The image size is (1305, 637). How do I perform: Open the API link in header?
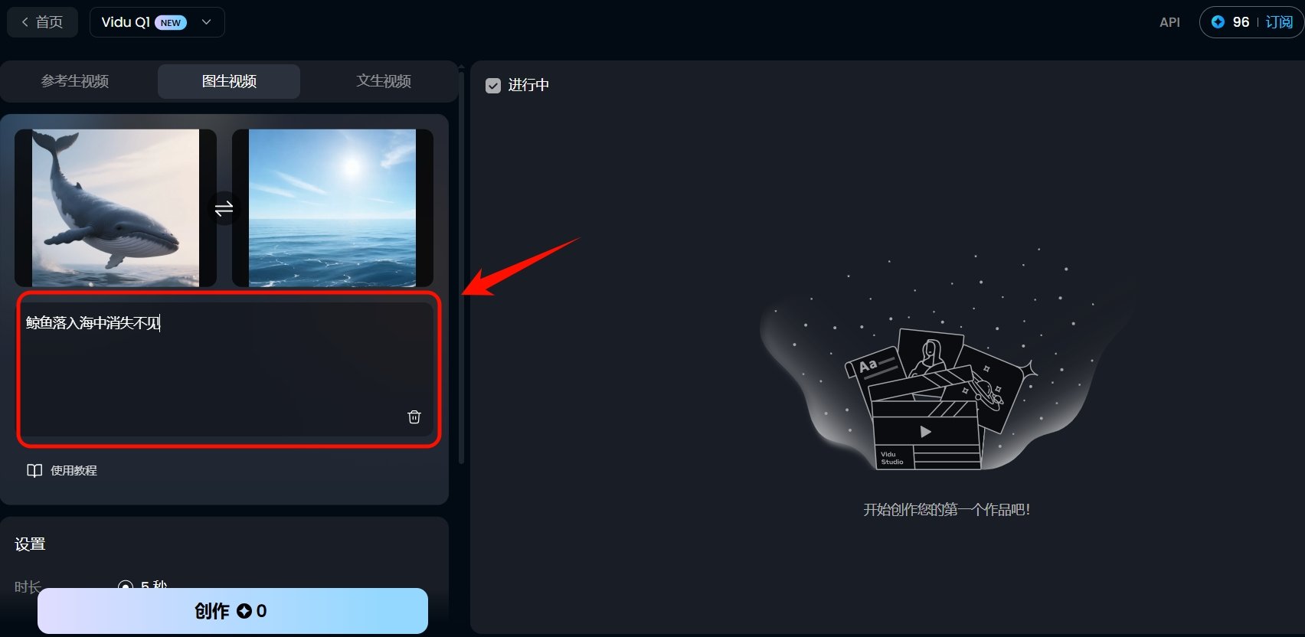tap(1169, 23)
